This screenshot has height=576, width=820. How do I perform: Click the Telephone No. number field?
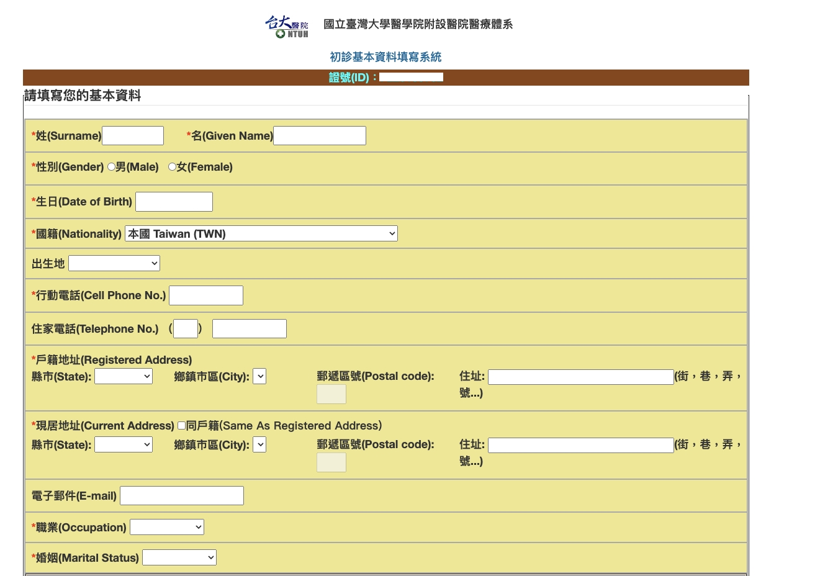pos(250,329)
